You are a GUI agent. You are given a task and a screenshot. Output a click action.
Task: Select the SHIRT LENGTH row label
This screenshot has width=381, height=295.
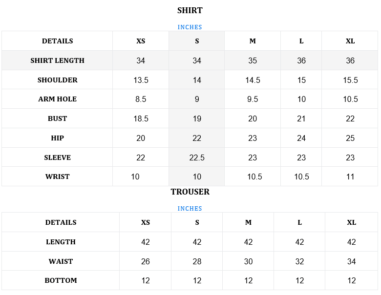[x=57, y=60]
